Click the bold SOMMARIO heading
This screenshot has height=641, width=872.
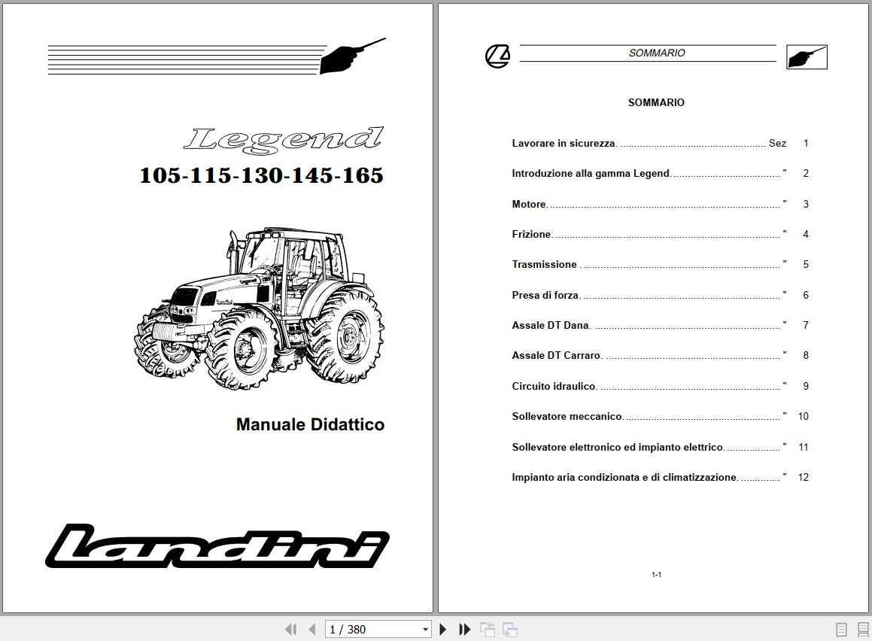click(x=656, y=102)
